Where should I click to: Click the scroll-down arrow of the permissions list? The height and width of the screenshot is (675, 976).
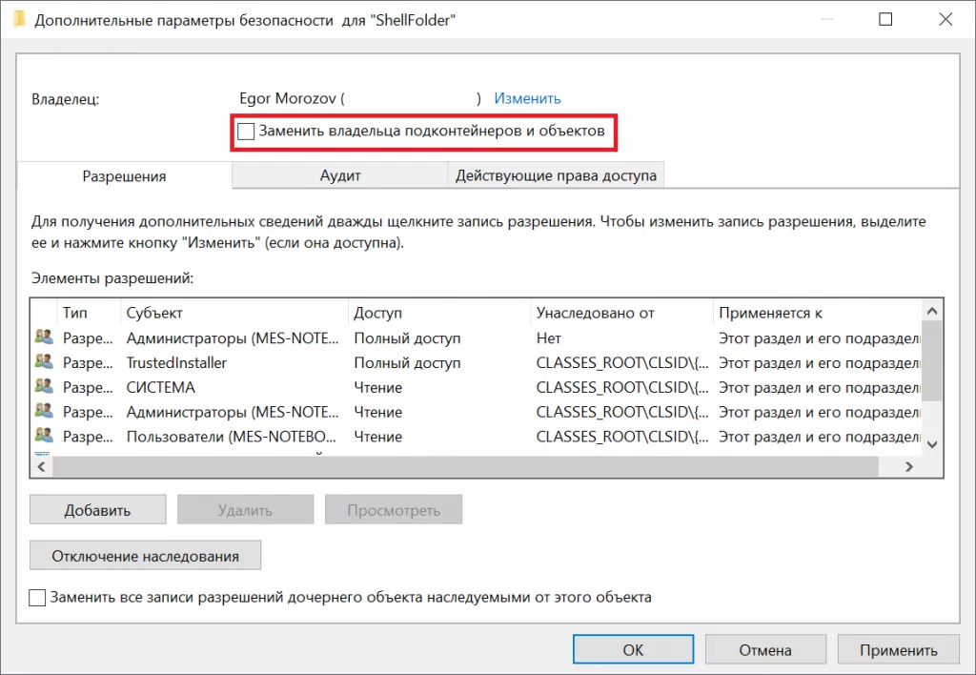[x=933, y=444]
